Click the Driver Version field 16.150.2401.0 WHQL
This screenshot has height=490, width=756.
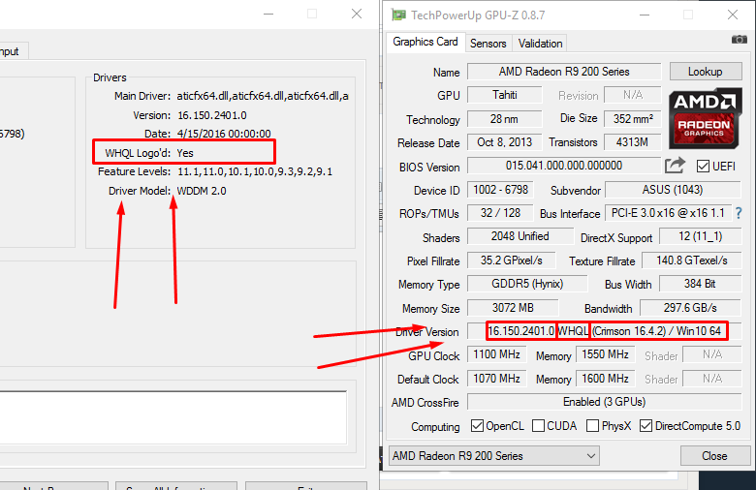(x=605, y=331)
